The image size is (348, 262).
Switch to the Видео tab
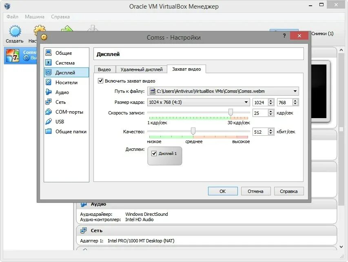pos(104,69)
